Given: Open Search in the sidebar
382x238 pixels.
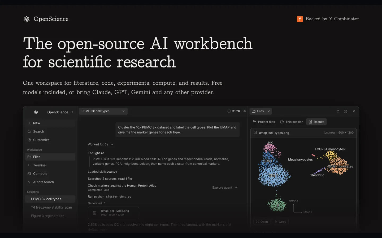Looking at the screenshot, I should point(50,132).
